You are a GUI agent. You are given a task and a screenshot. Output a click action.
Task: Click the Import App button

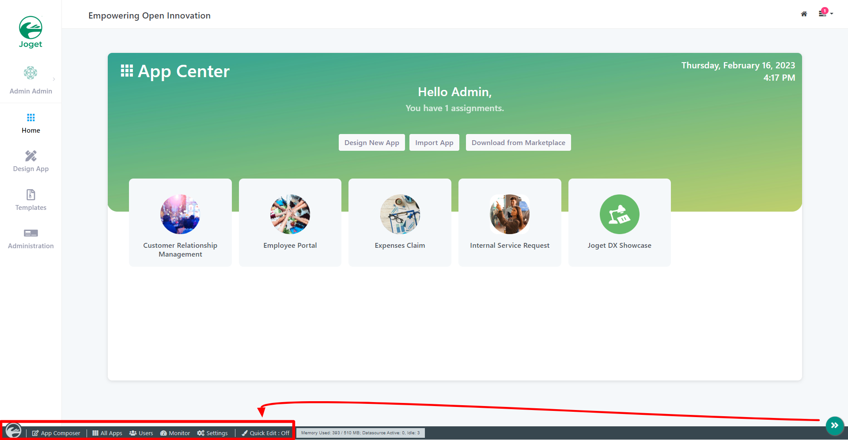pyautogui.click(x=434, y=142)
